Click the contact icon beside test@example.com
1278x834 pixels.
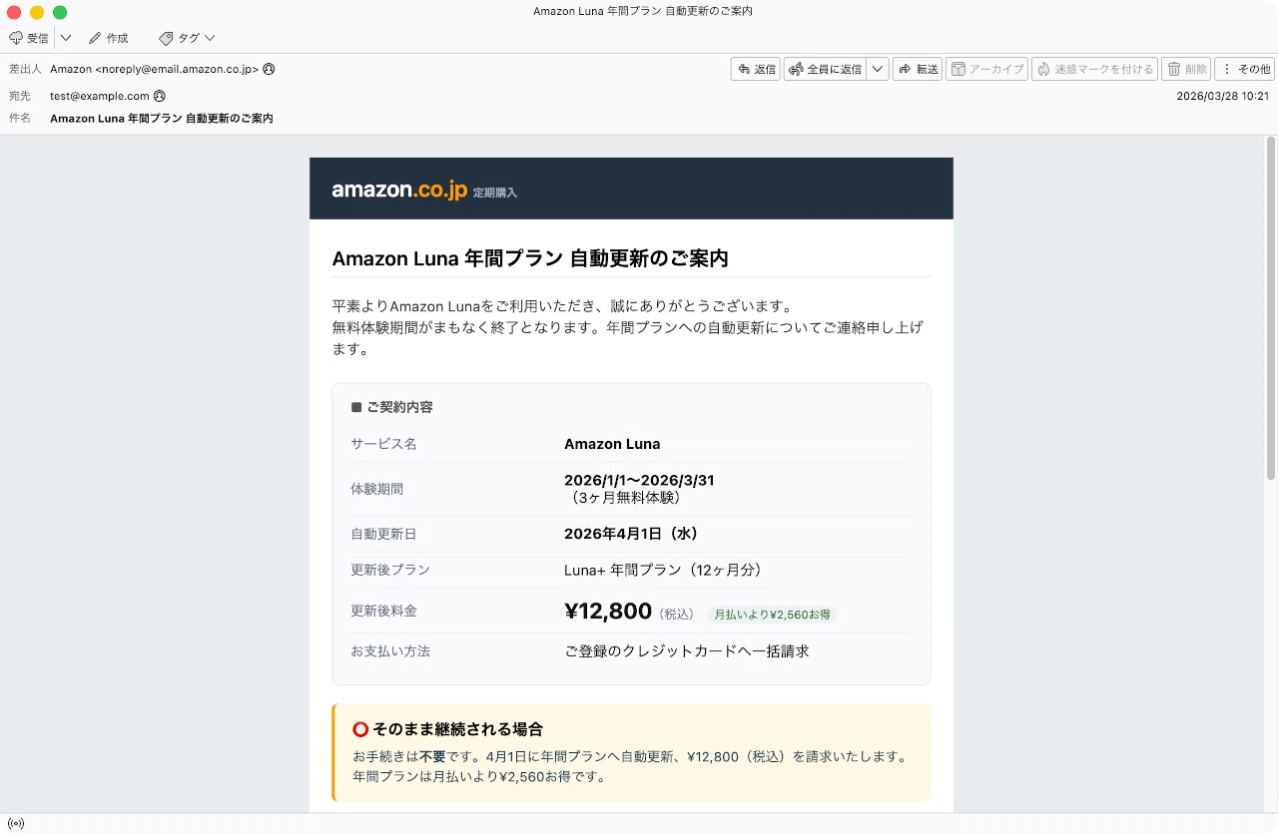pos(160,96)
